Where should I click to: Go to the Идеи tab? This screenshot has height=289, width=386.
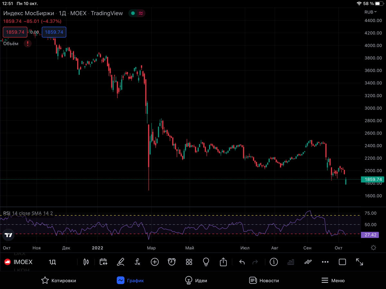(196, 280)
